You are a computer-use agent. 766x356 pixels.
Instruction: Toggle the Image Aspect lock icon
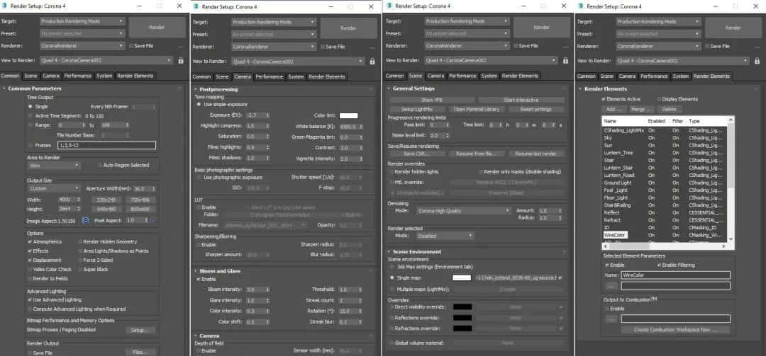86,220
